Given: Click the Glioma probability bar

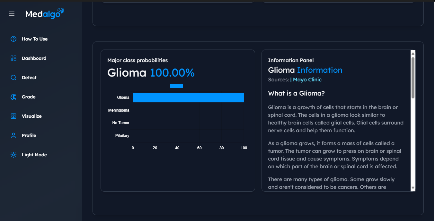Looking at the screenshot, I should click(x=188, y=97).
